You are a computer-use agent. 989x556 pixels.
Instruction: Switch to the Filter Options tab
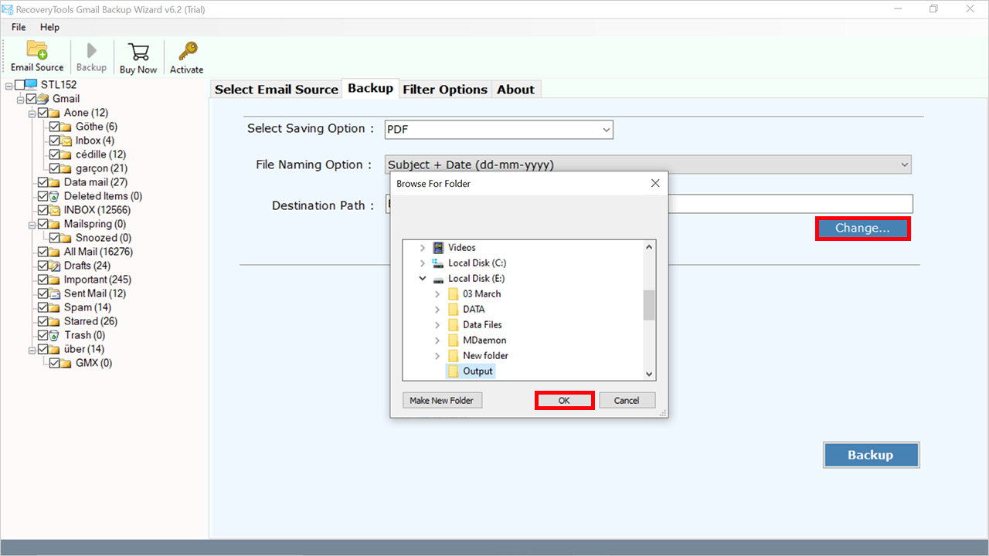click(x=445, y=90)
